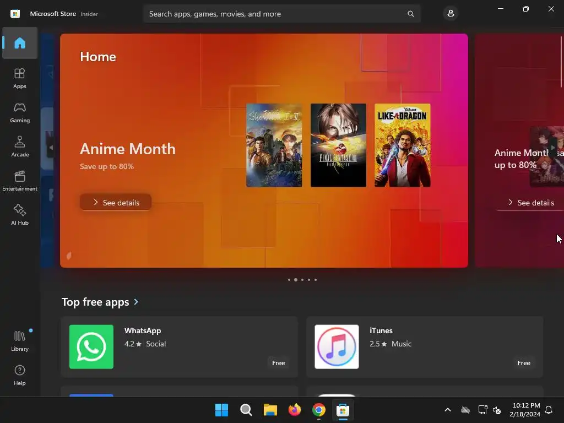The height and width of the screenshot is (423, 564).
Task: Click the WhatsApp app icon
Action: click(x=91, y=347)
